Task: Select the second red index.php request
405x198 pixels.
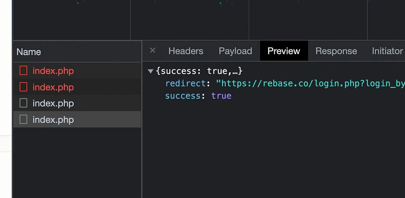Action: [53, 87]
